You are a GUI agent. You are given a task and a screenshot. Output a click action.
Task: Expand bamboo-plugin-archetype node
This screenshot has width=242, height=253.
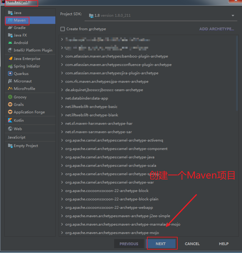coord(62,56)
